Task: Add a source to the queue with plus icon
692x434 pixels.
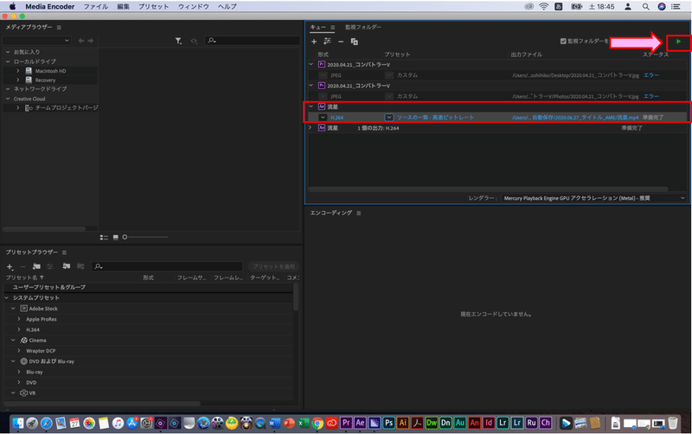Action: 314,41
